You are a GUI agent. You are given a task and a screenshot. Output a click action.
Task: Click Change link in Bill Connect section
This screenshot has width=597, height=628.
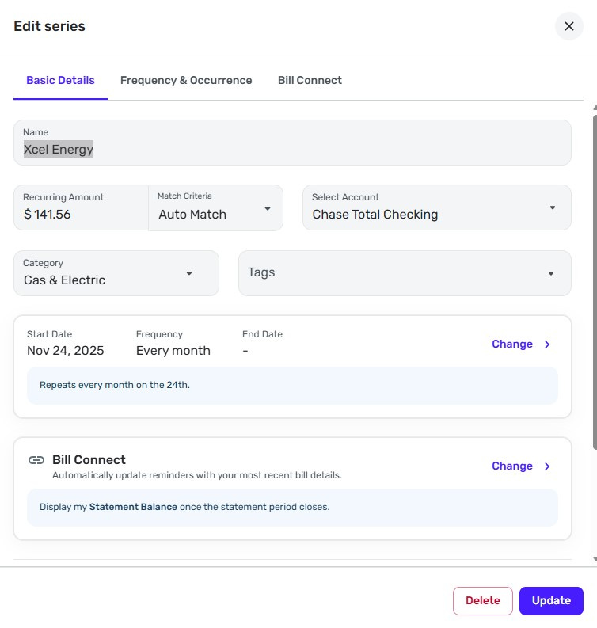point(512,466)
